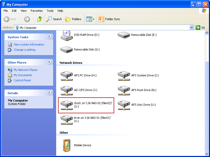Open the Views icon button
The image size is (210, 157).
click(x=89, y=19)
